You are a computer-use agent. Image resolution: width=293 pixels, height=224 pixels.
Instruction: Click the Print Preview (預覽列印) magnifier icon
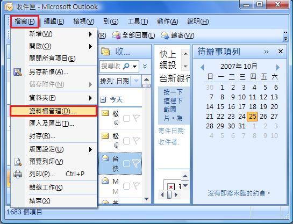(x=18, y=162)
